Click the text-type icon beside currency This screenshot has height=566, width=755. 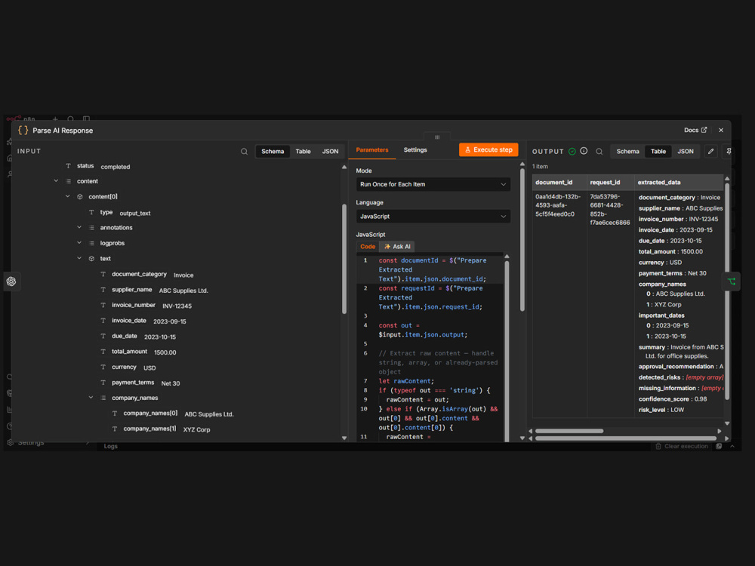click(103, 367)
